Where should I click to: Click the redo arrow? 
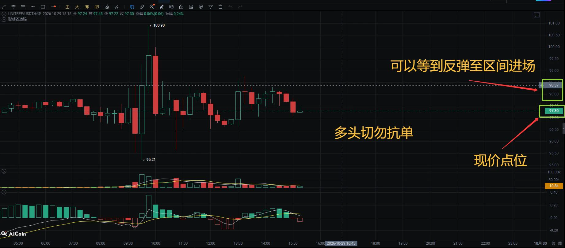click(240, 7)
